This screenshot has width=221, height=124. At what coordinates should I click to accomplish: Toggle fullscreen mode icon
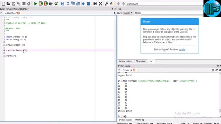click(100, 4)
